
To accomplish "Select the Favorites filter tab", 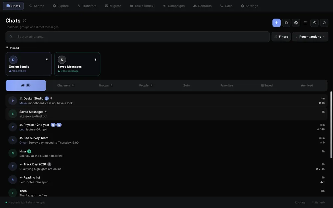I will coord(226,86).
